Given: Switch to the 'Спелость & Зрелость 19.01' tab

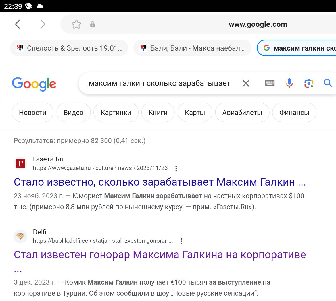Looking at the screenshot, I should [x=69, y=48].
